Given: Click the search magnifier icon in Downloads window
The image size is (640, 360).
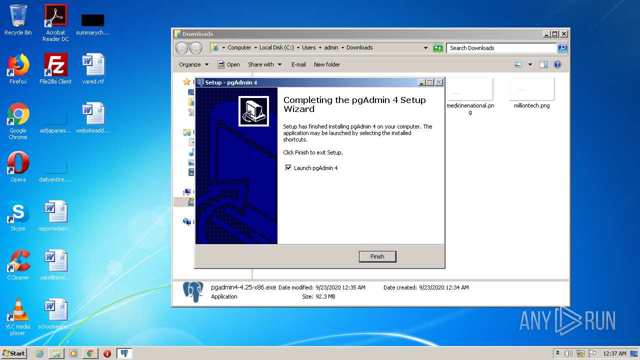Looking at the screenshot, I should pos(562,48).
